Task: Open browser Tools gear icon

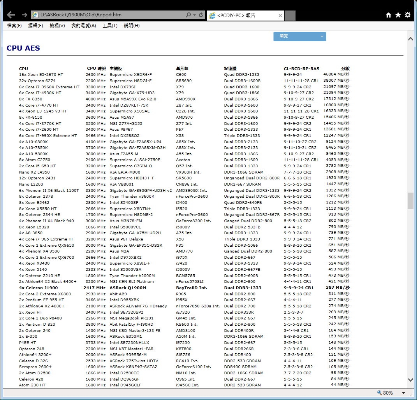Action: [408, 15]
